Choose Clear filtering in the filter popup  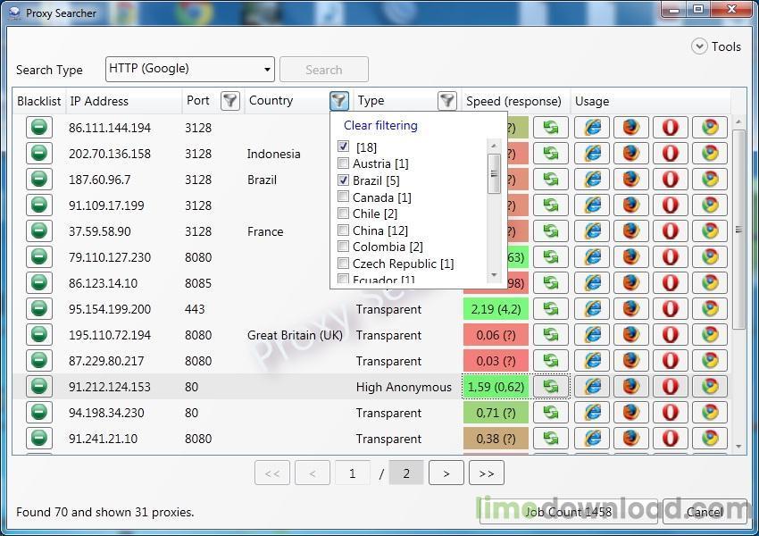point(380,125)
